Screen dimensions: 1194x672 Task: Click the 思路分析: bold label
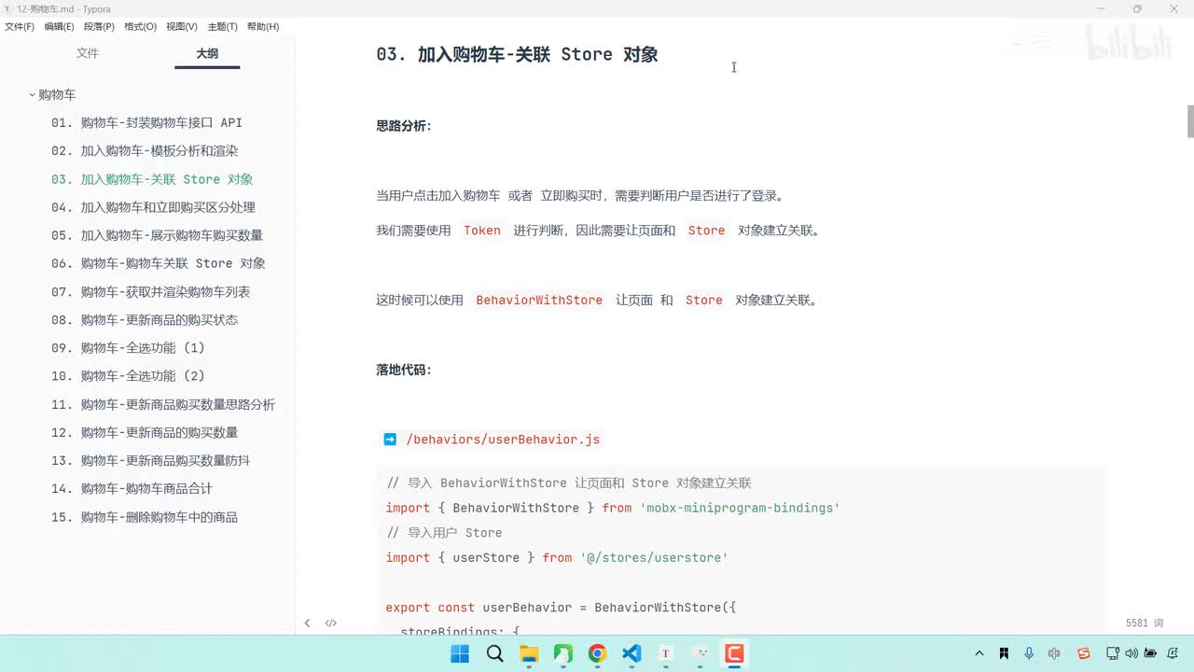(404, 126)
